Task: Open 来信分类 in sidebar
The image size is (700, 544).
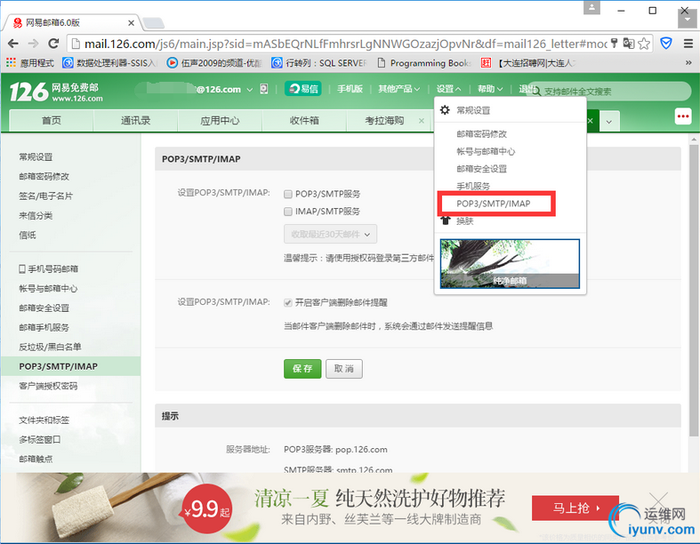Action: (x=36, y=215)
